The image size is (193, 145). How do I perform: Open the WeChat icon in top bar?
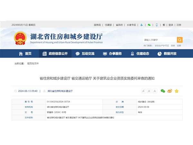pyautogui.click(x=149, y=25)
